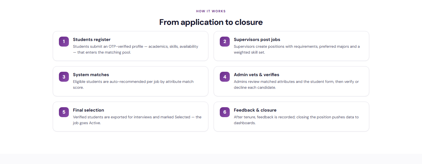The height and width of the screenshot is (164, 422).
Task: Click the pushes data to dashboards description
Action: click(296, 120)
